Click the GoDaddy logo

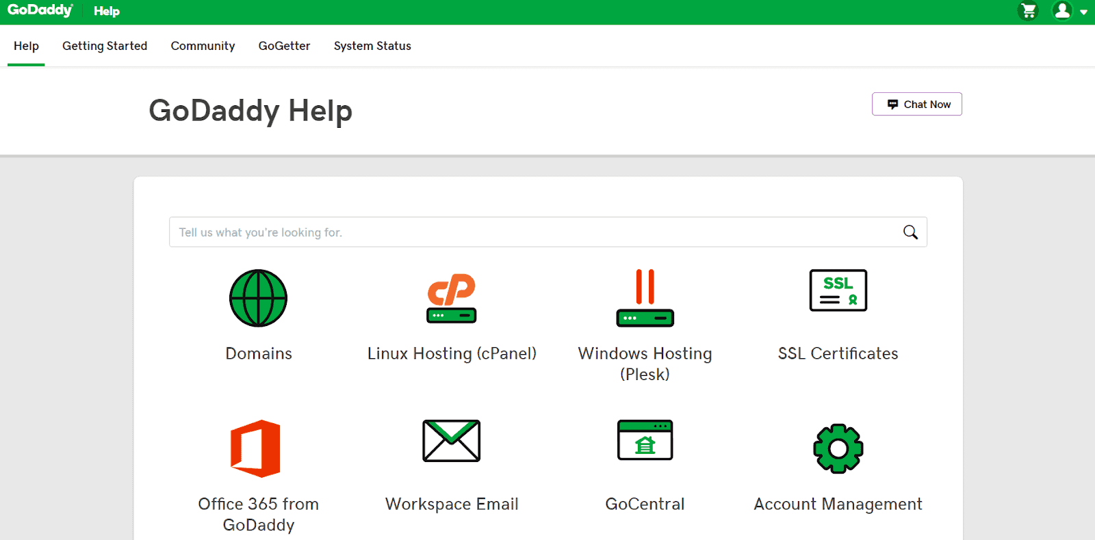tap(40, 10)
